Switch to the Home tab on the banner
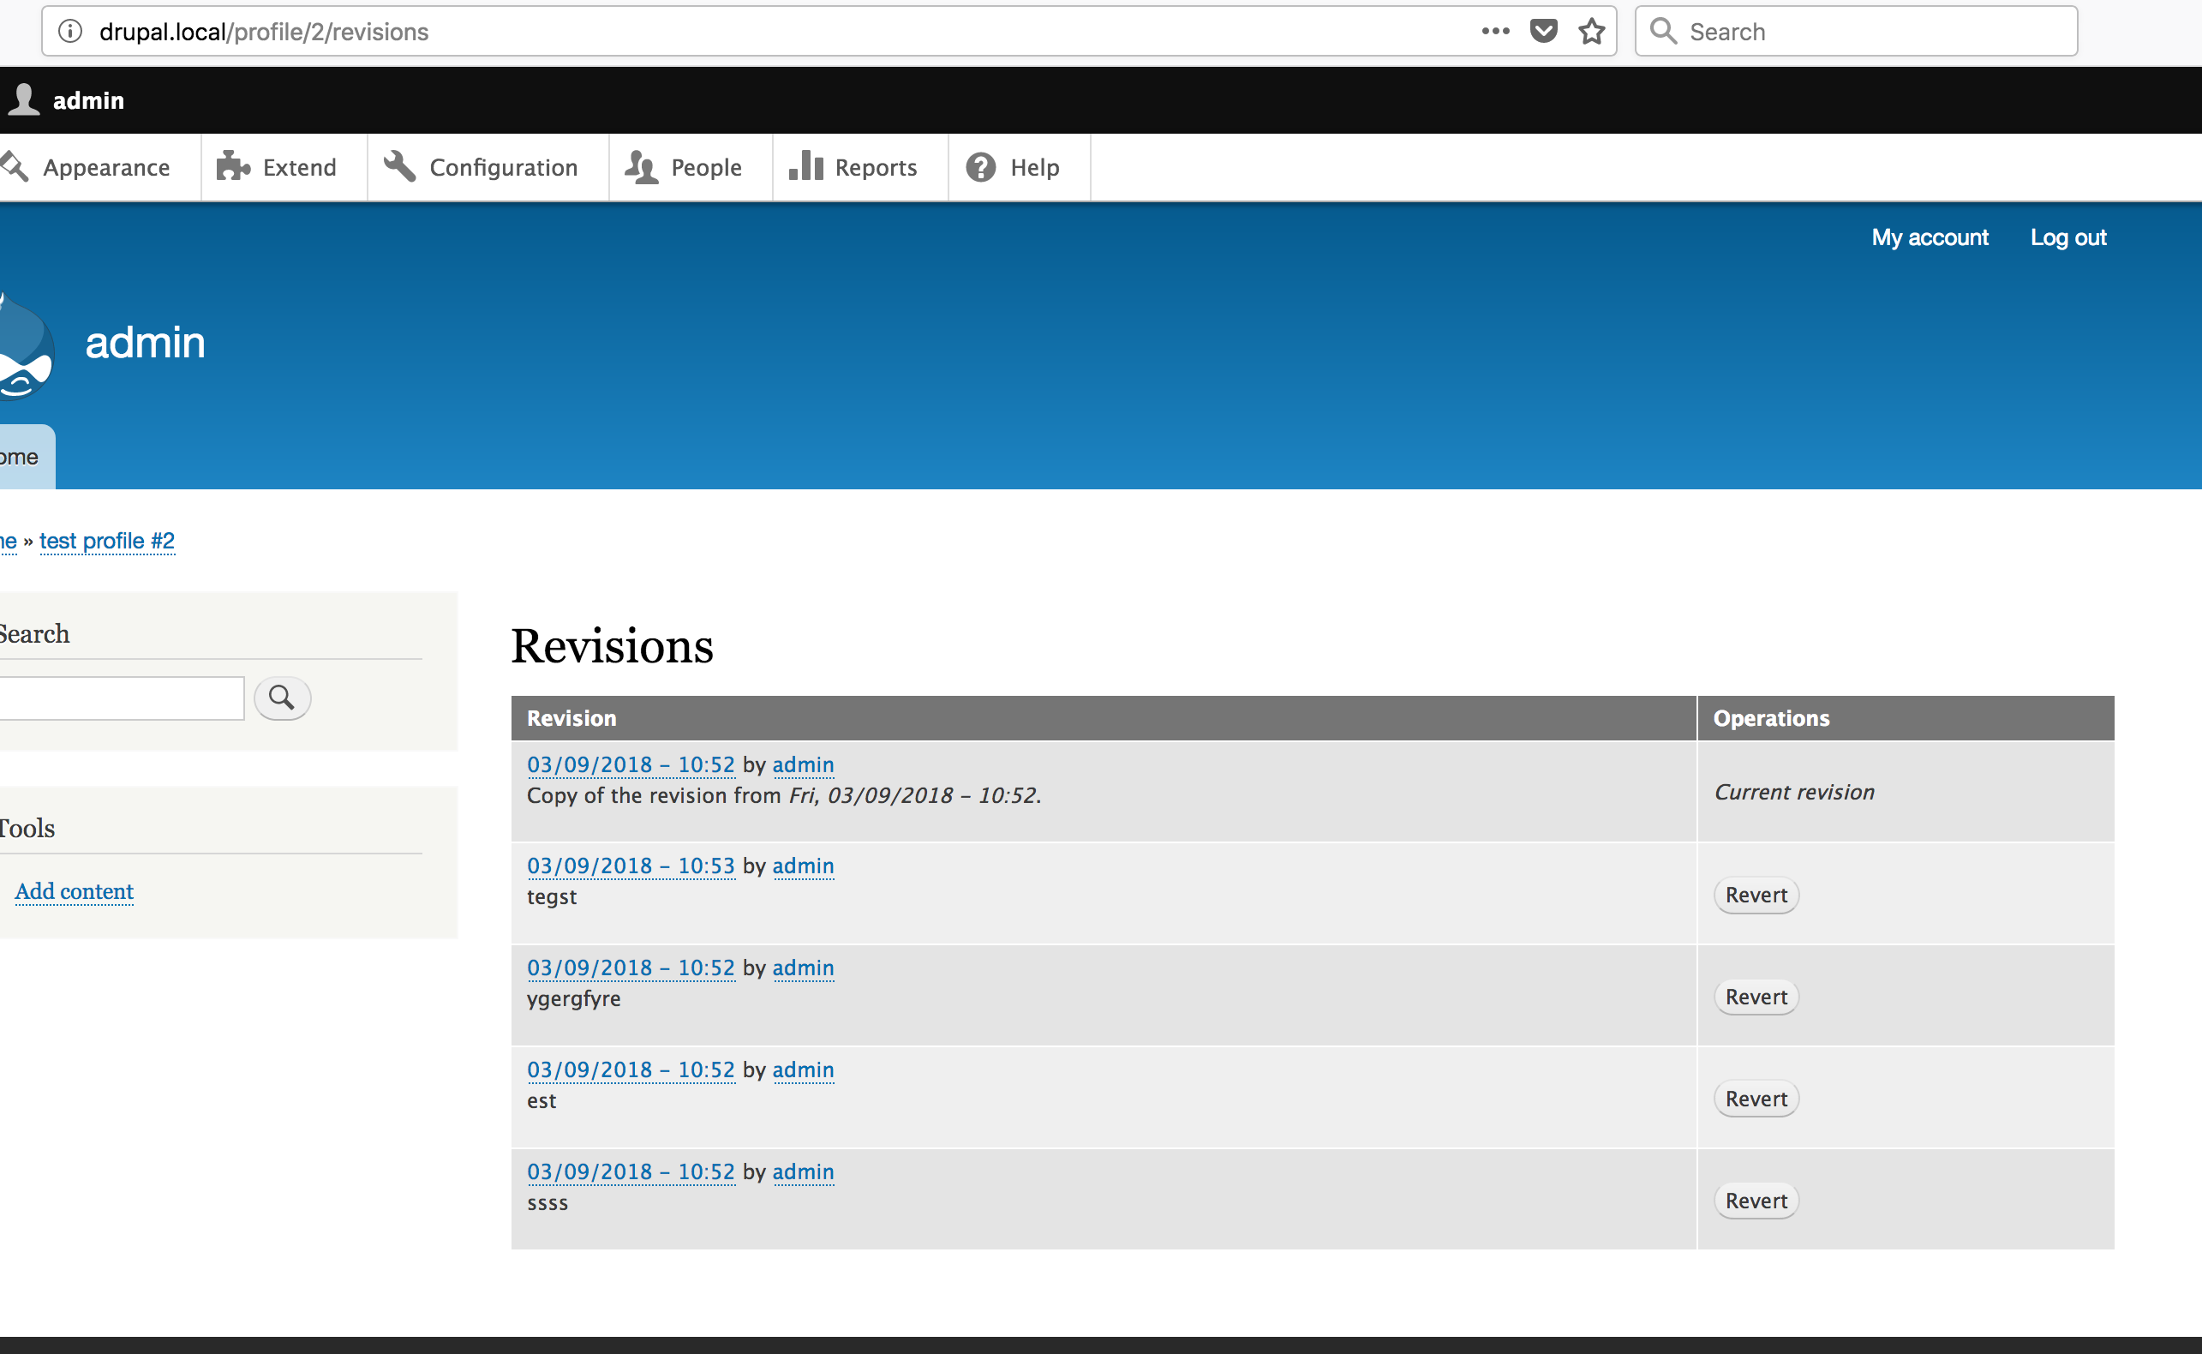Screen dimensions: 2202x1354 [20, 456]
